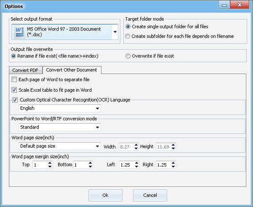
Task: Expand the Default page size dropdown
Action: coord(97,146)
